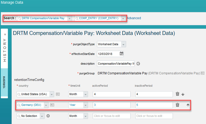Edit inactivePeriod value 5 for Germany
Image resolution: width=206 pixels, height=124 pixels.
point(154,105)
